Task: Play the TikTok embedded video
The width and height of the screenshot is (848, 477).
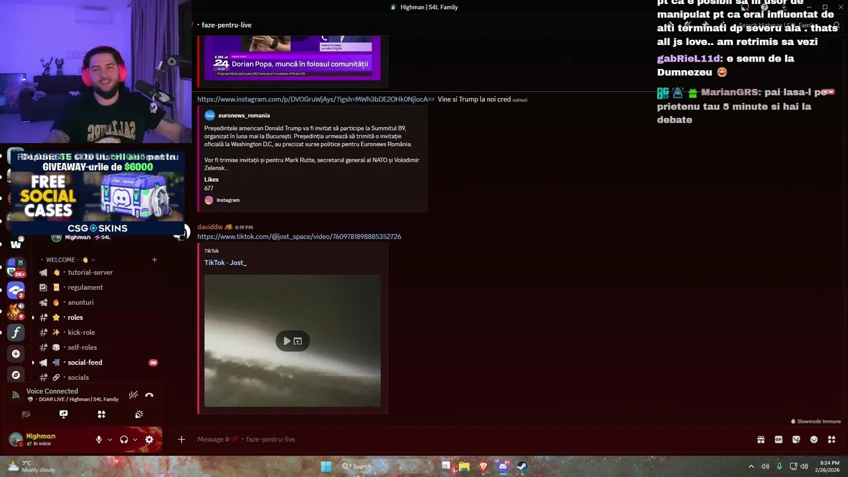Action: coord(286,341)
